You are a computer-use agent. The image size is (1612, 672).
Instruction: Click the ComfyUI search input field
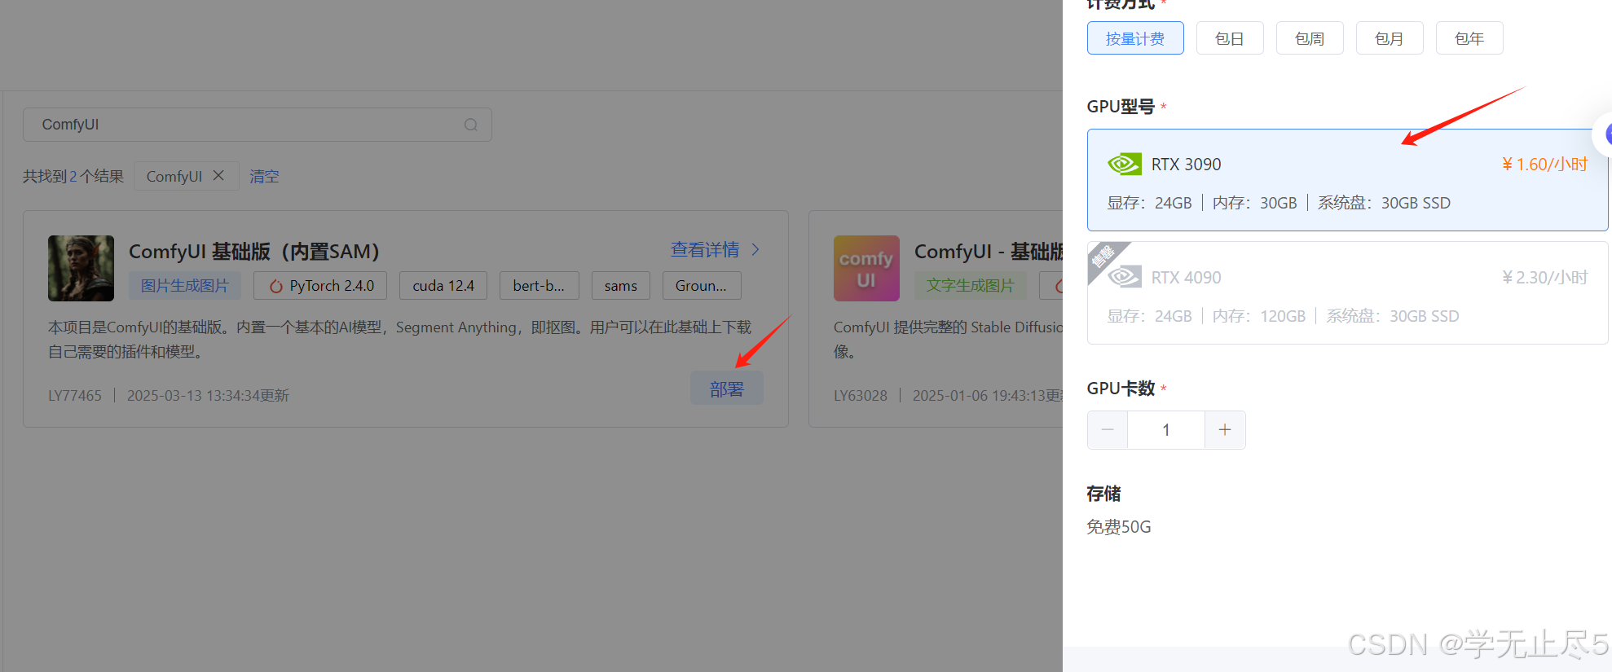tap(257, 125)
